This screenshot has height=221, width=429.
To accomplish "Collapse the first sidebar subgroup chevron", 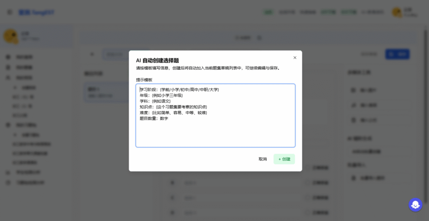I will (x=16, y=88).
